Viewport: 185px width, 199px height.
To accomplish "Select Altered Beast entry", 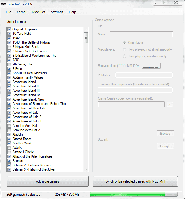I will 22,139.
